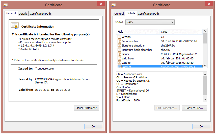
Task: Click the certificate ribbon icon beside Certificate Information
Action: click(15, 26)
